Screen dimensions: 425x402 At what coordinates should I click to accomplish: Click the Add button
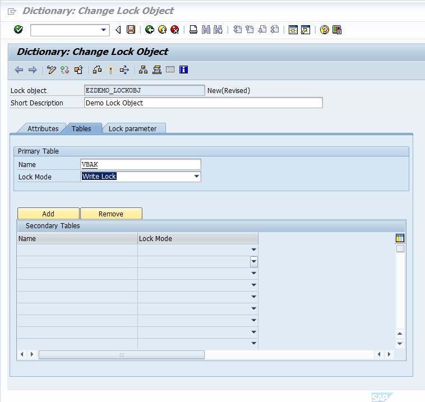click(x=48, y=214)
